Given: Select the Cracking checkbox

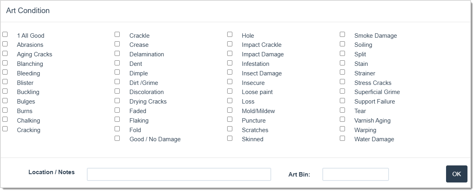Looking at the screenshot, I should click(5, 129).
